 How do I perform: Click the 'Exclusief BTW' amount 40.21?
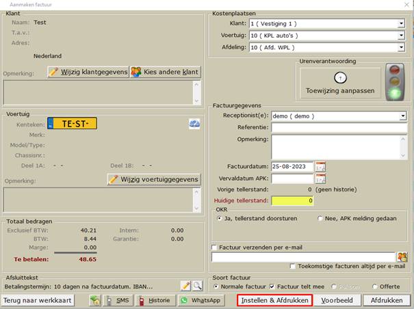pyautogui.click(x=88, y=230)
